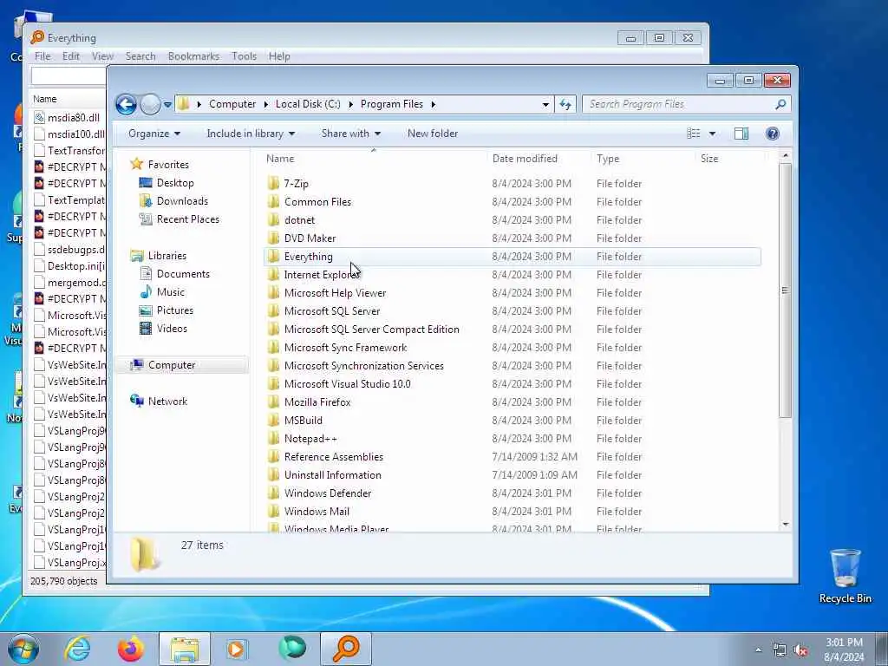Open the Share with dropdown
888x666 pixels.
[351, 134]
